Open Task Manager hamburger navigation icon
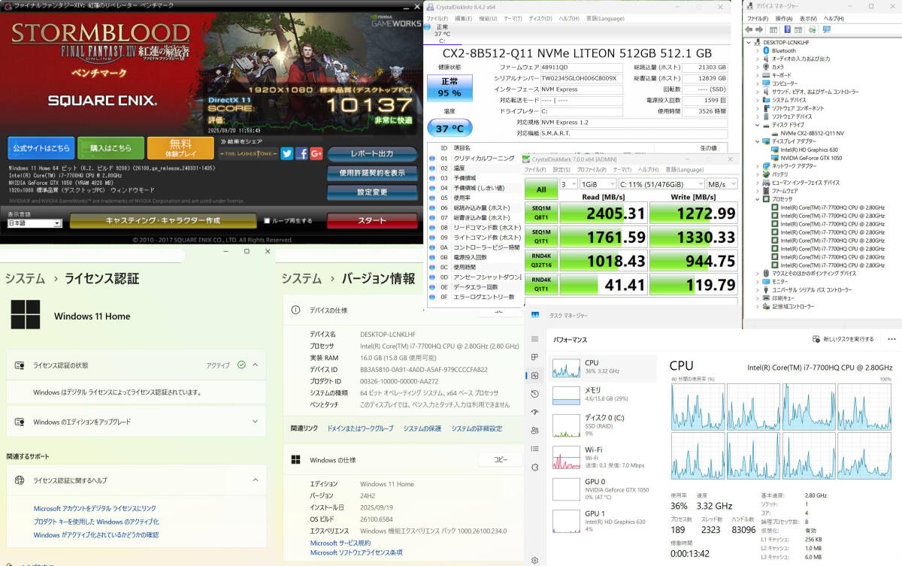This screenshot has width=902, height=566. tap(534, 339)
